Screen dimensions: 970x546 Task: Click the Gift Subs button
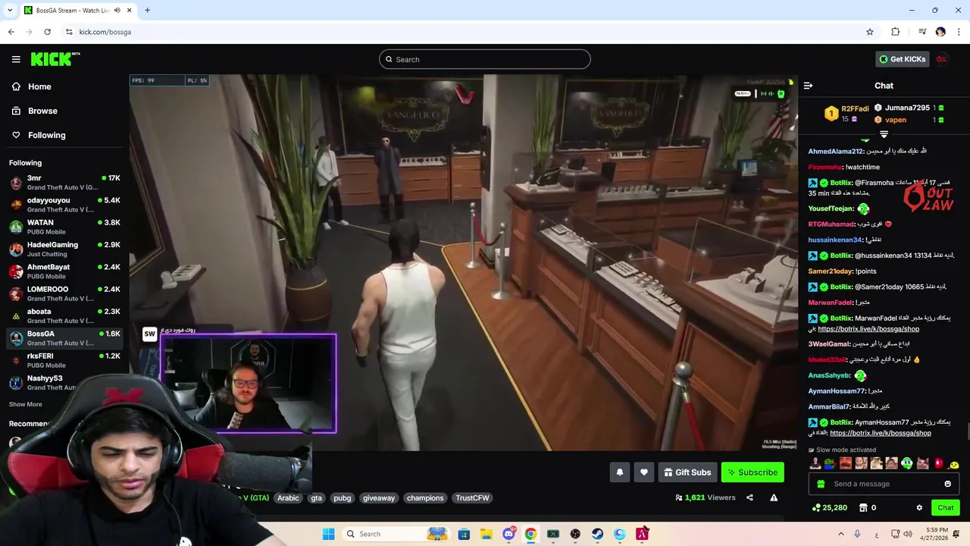687,472
